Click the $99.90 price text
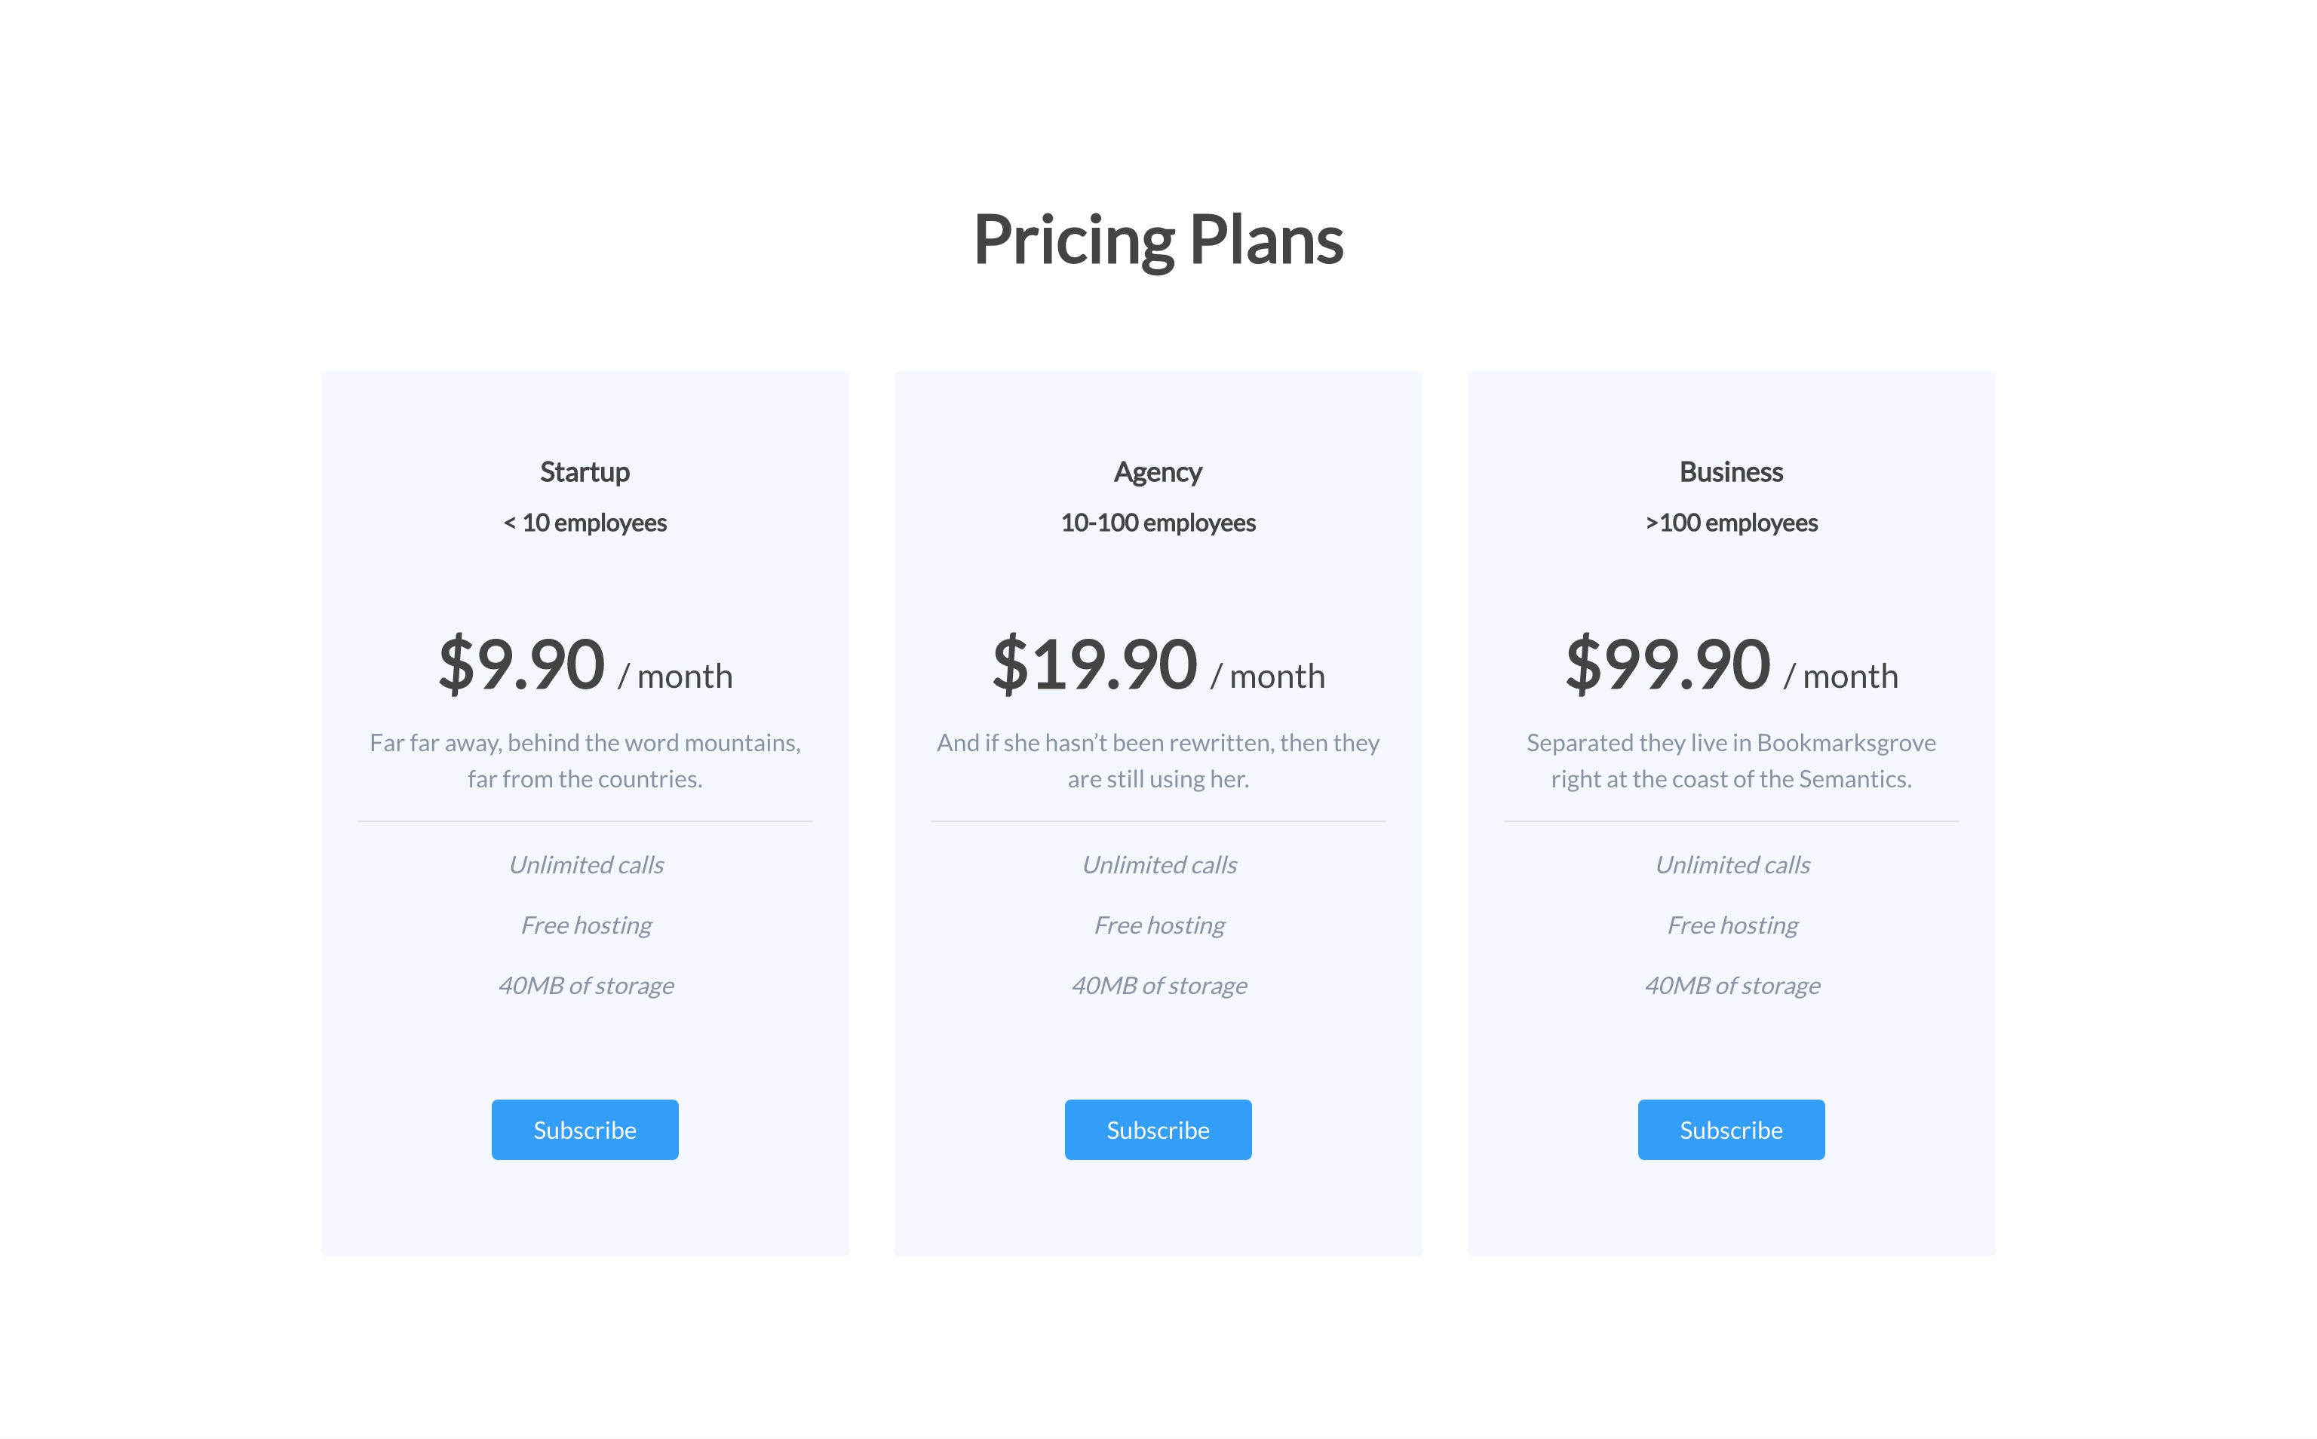 click(1667, 664)
